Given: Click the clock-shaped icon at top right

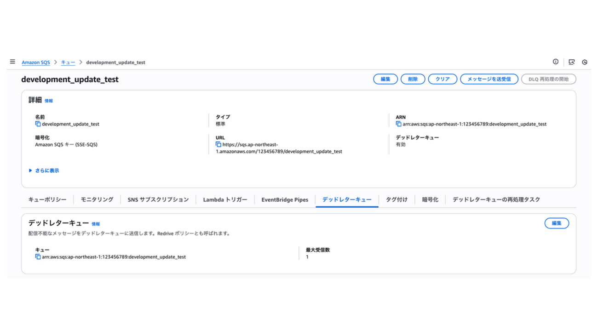Looking at the screenshot, I should pyautogui.click(x=585, y=62).
